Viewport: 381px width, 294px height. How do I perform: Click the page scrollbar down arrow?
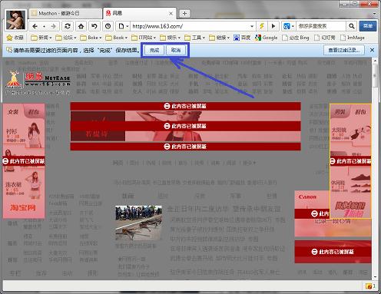375,277
